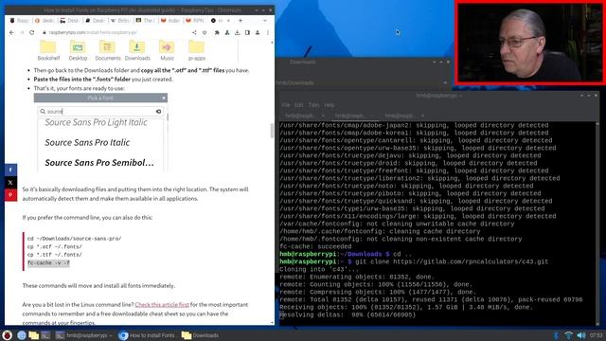Viewport: 606px width, 341px height.
Task: Share this page icon in address bar
Action: click(194, 33)
